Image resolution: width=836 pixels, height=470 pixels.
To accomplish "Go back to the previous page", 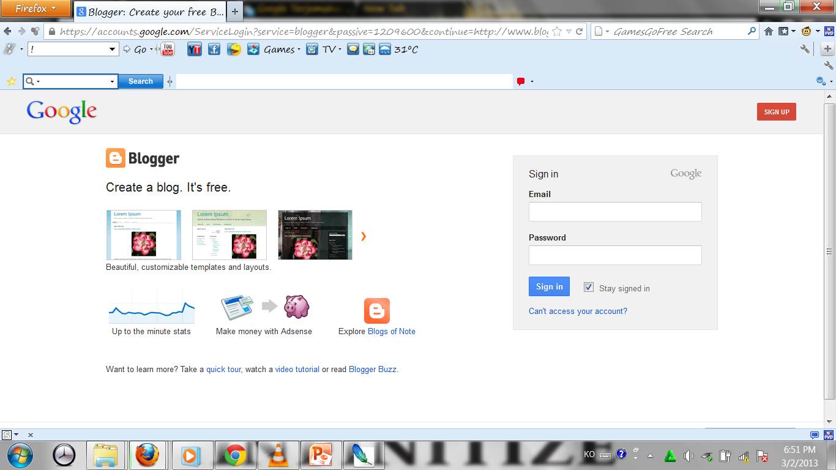I will click(7, 31).
